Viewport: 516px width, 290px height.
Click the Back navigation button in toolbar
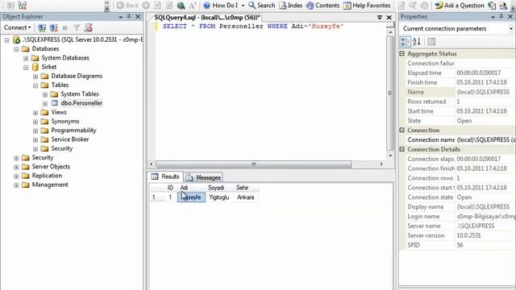pos(127,6)
